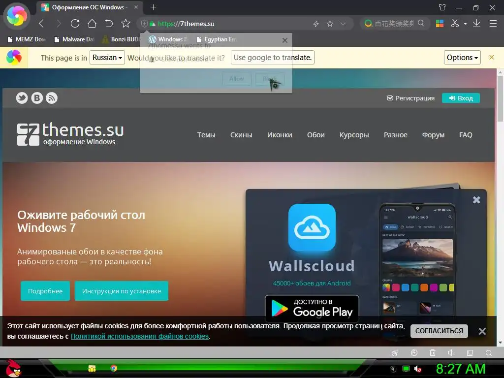Expand the address bar dropdown chevron

click(x=343, y=24)
